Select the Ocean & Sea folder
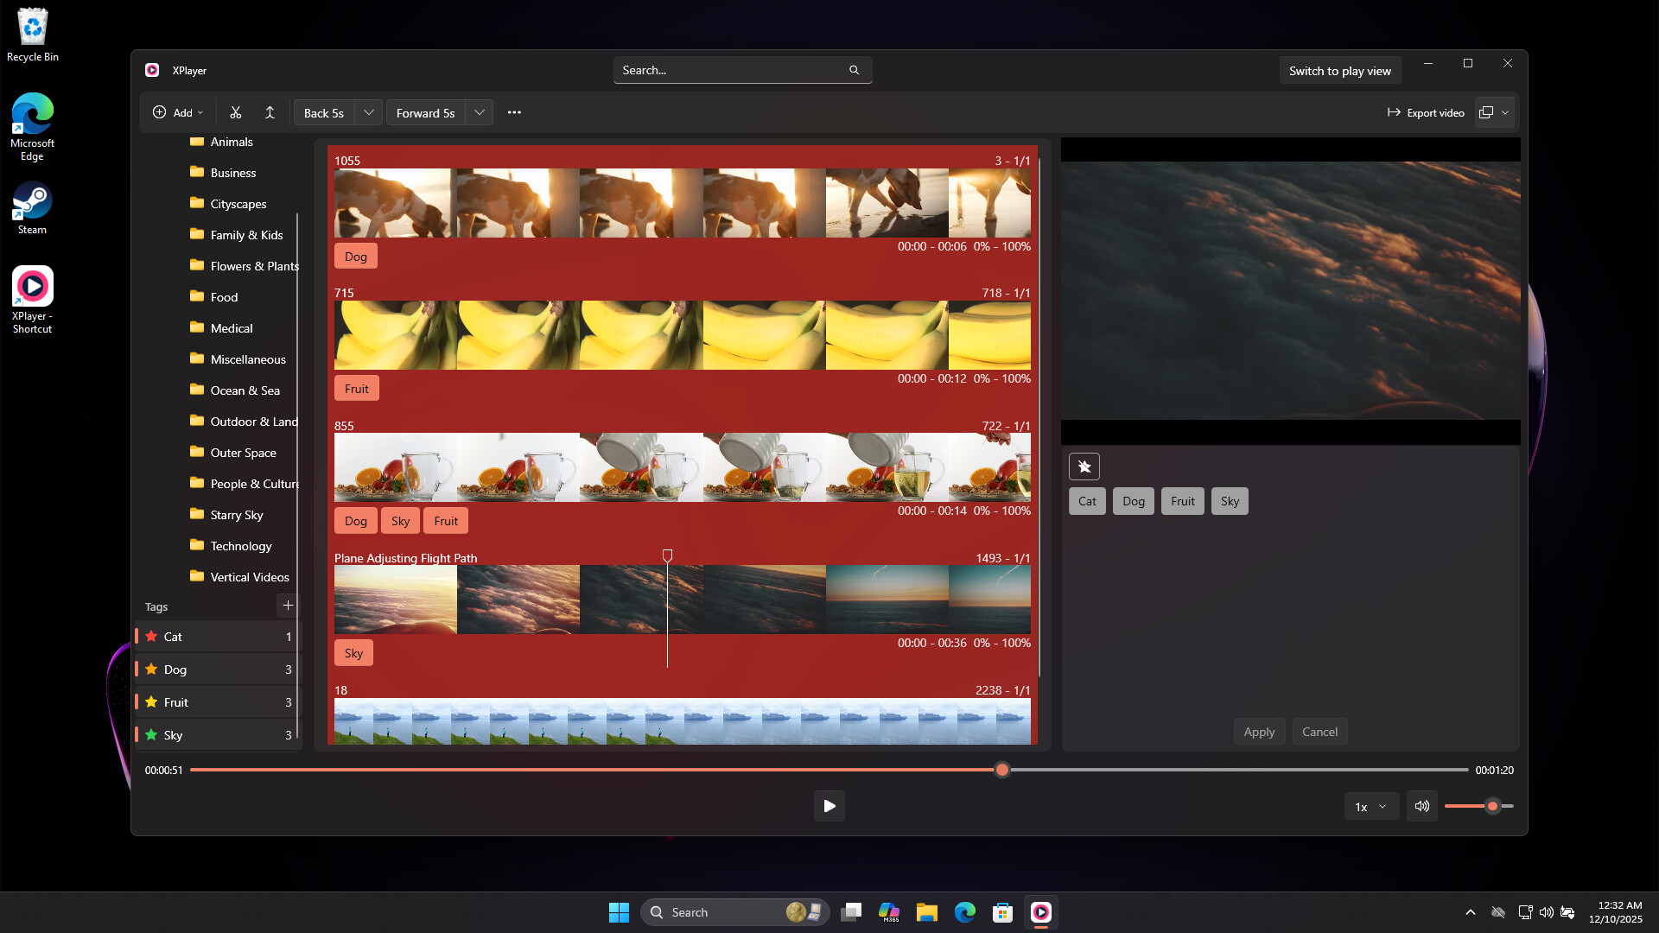1659x933 pixels. pyautogui.click(x=245, y=390)
